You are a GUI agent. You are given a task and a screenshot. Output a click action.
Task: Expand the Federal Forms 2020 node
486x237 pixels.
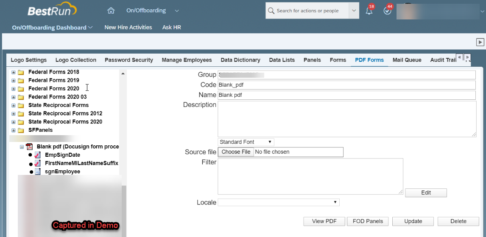[x=13, y=89]
